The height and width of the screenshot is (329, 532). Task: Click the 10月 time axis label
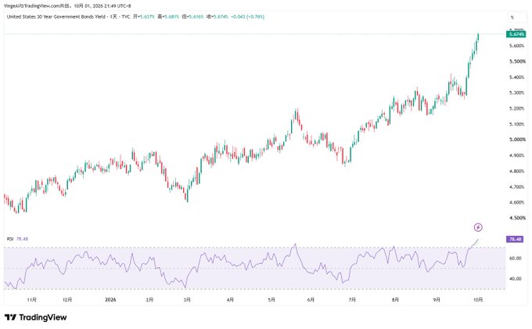pyautogui.click(x=478, y=300)
